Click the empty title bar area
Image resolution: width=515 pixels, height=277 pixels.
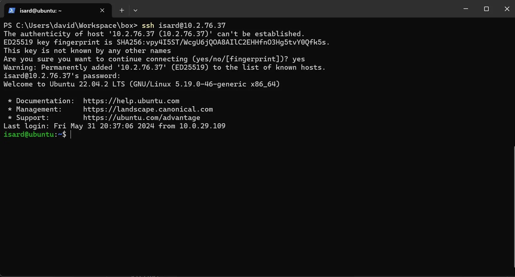pos(299,9)
